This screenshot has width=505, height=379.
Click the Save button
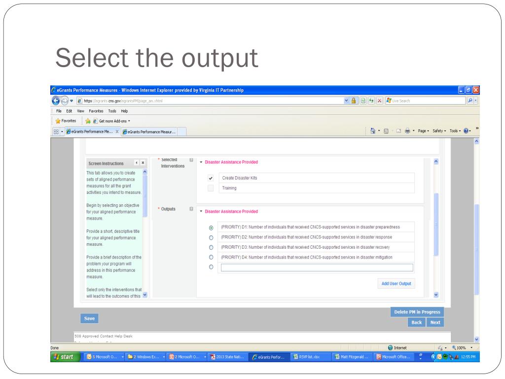click(89, 318)
